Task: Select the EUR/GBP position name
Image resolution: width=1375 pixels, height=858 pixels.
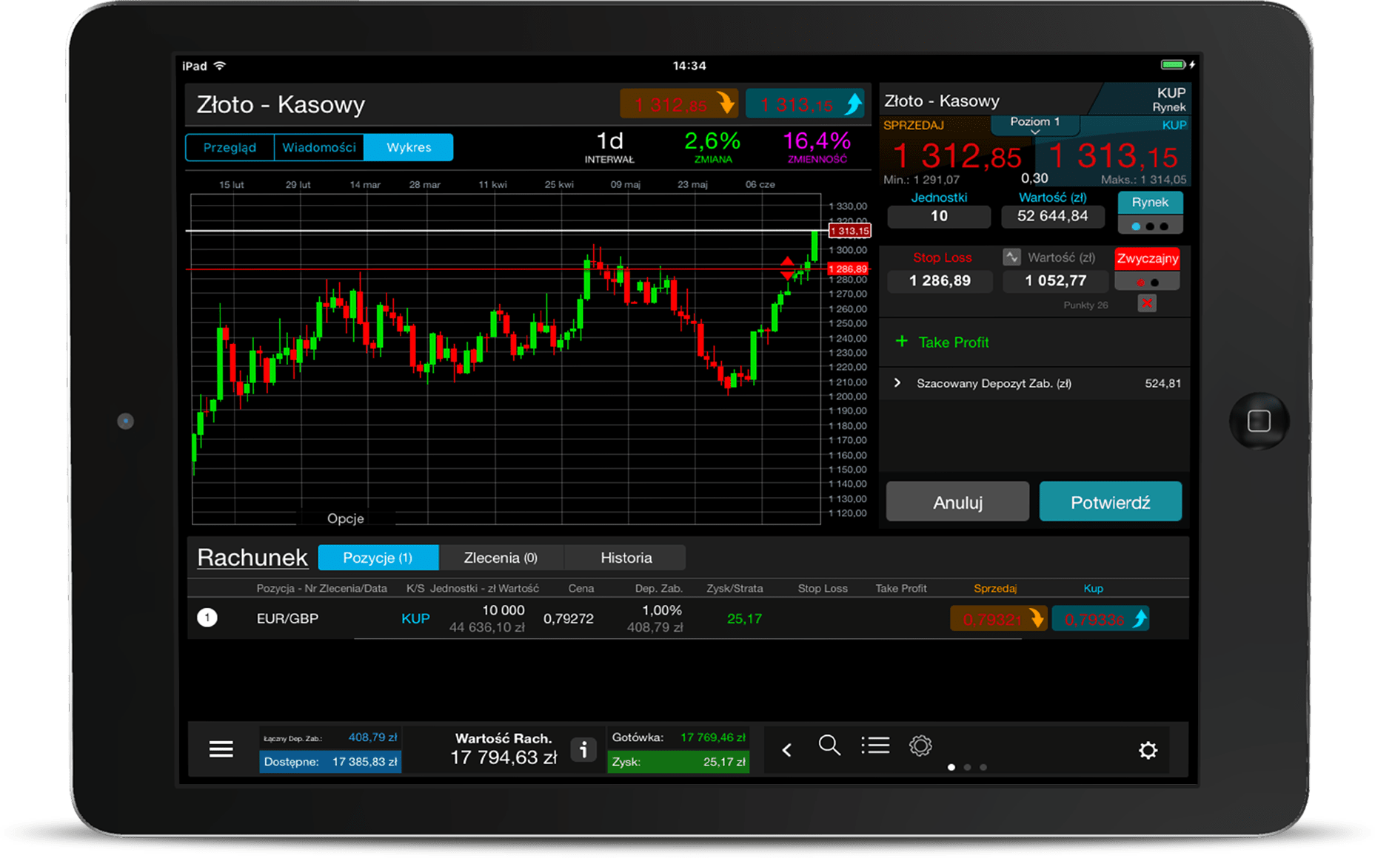Action: (x=287, y=618)
